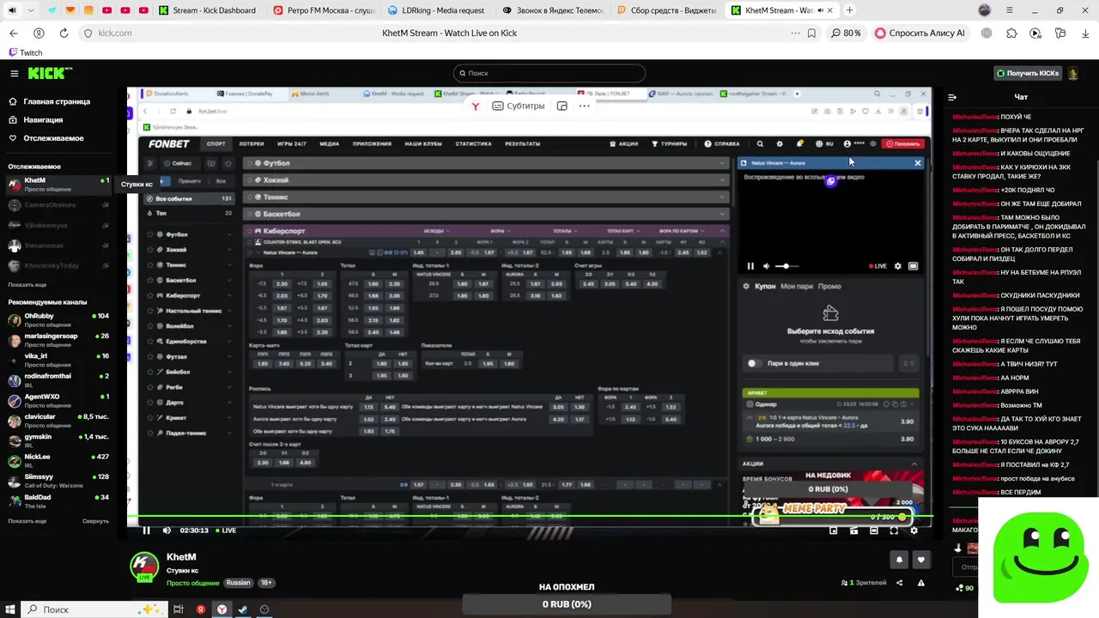This screenshot has height=618, width=1099.
Task: Share the KhetM stream
Action: click(899, 583)
